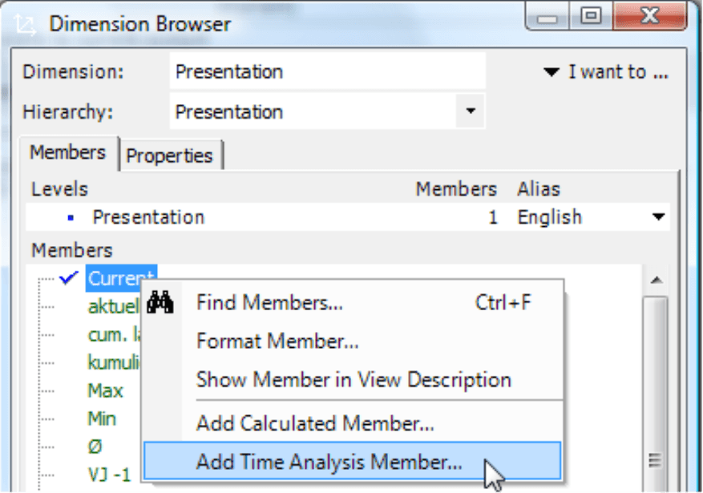
Task: Click the blue Presentation level bullet
Action: point(71,217)
